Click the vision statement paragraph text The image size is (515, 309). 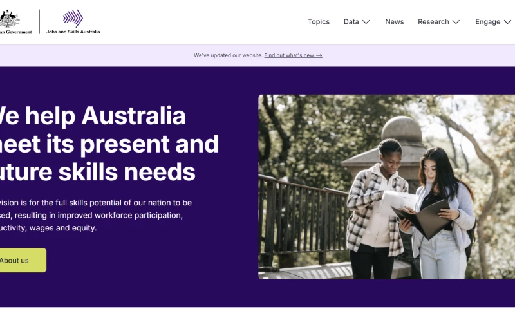95,215
